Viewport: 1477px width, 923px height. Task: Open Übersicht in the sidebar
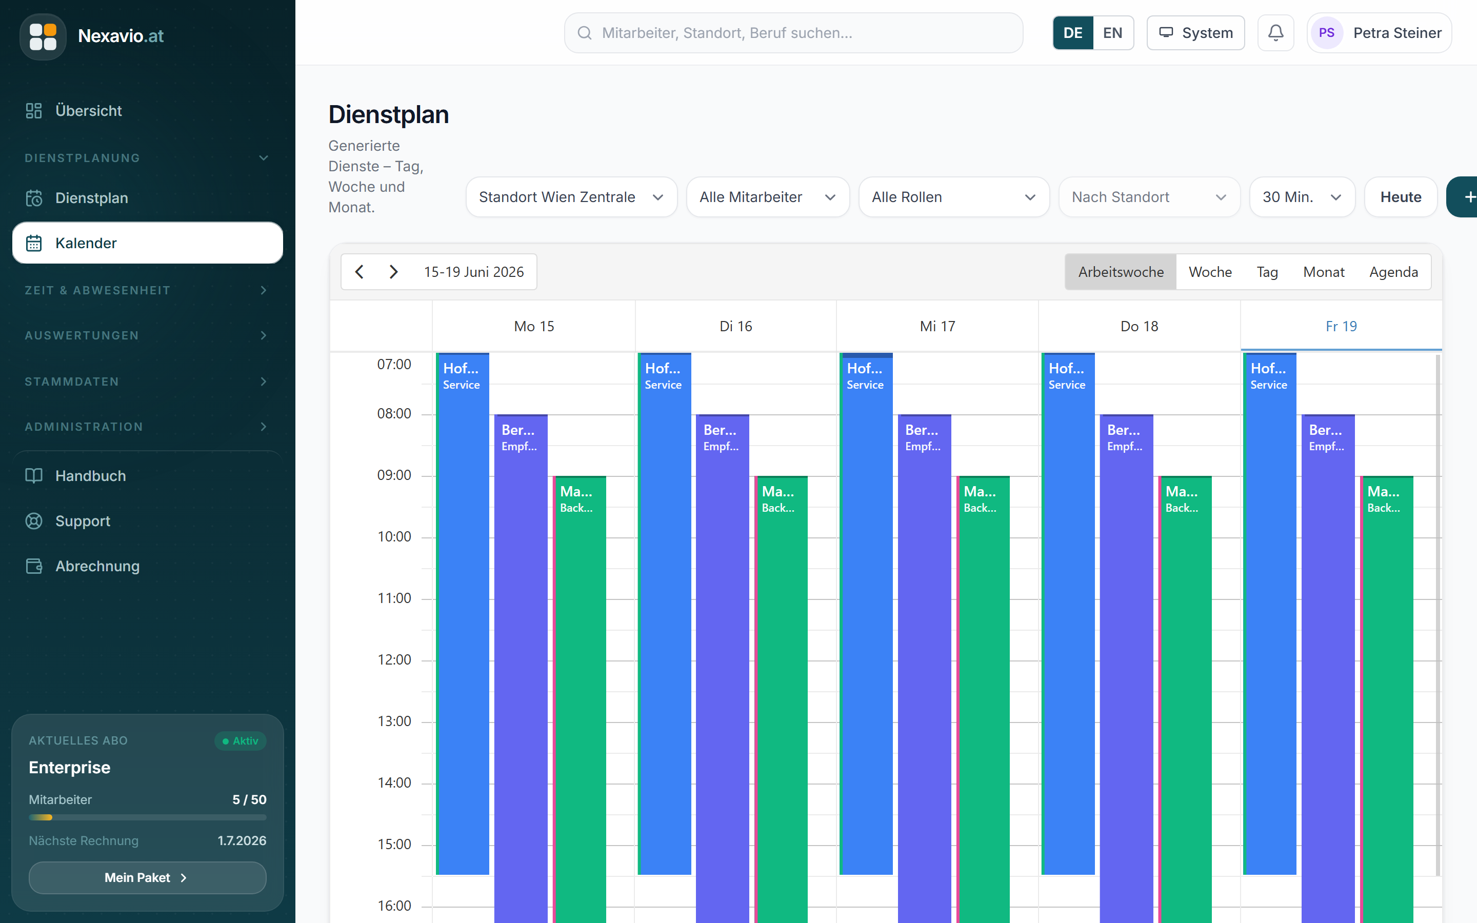(147, 110)
